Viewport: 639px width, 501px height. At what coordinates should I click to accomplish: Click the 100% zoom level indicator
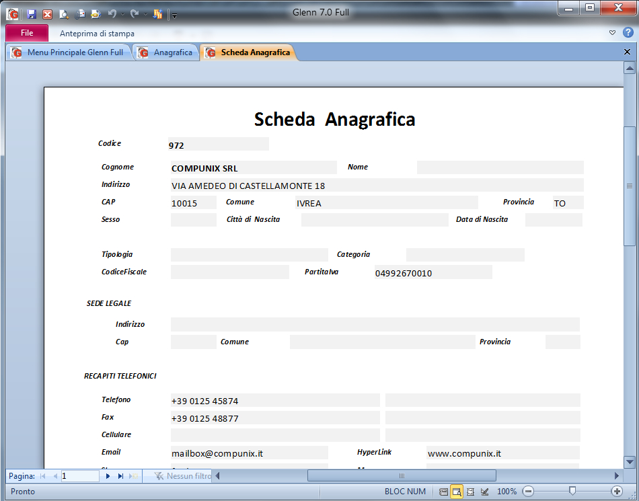point(507,492)
